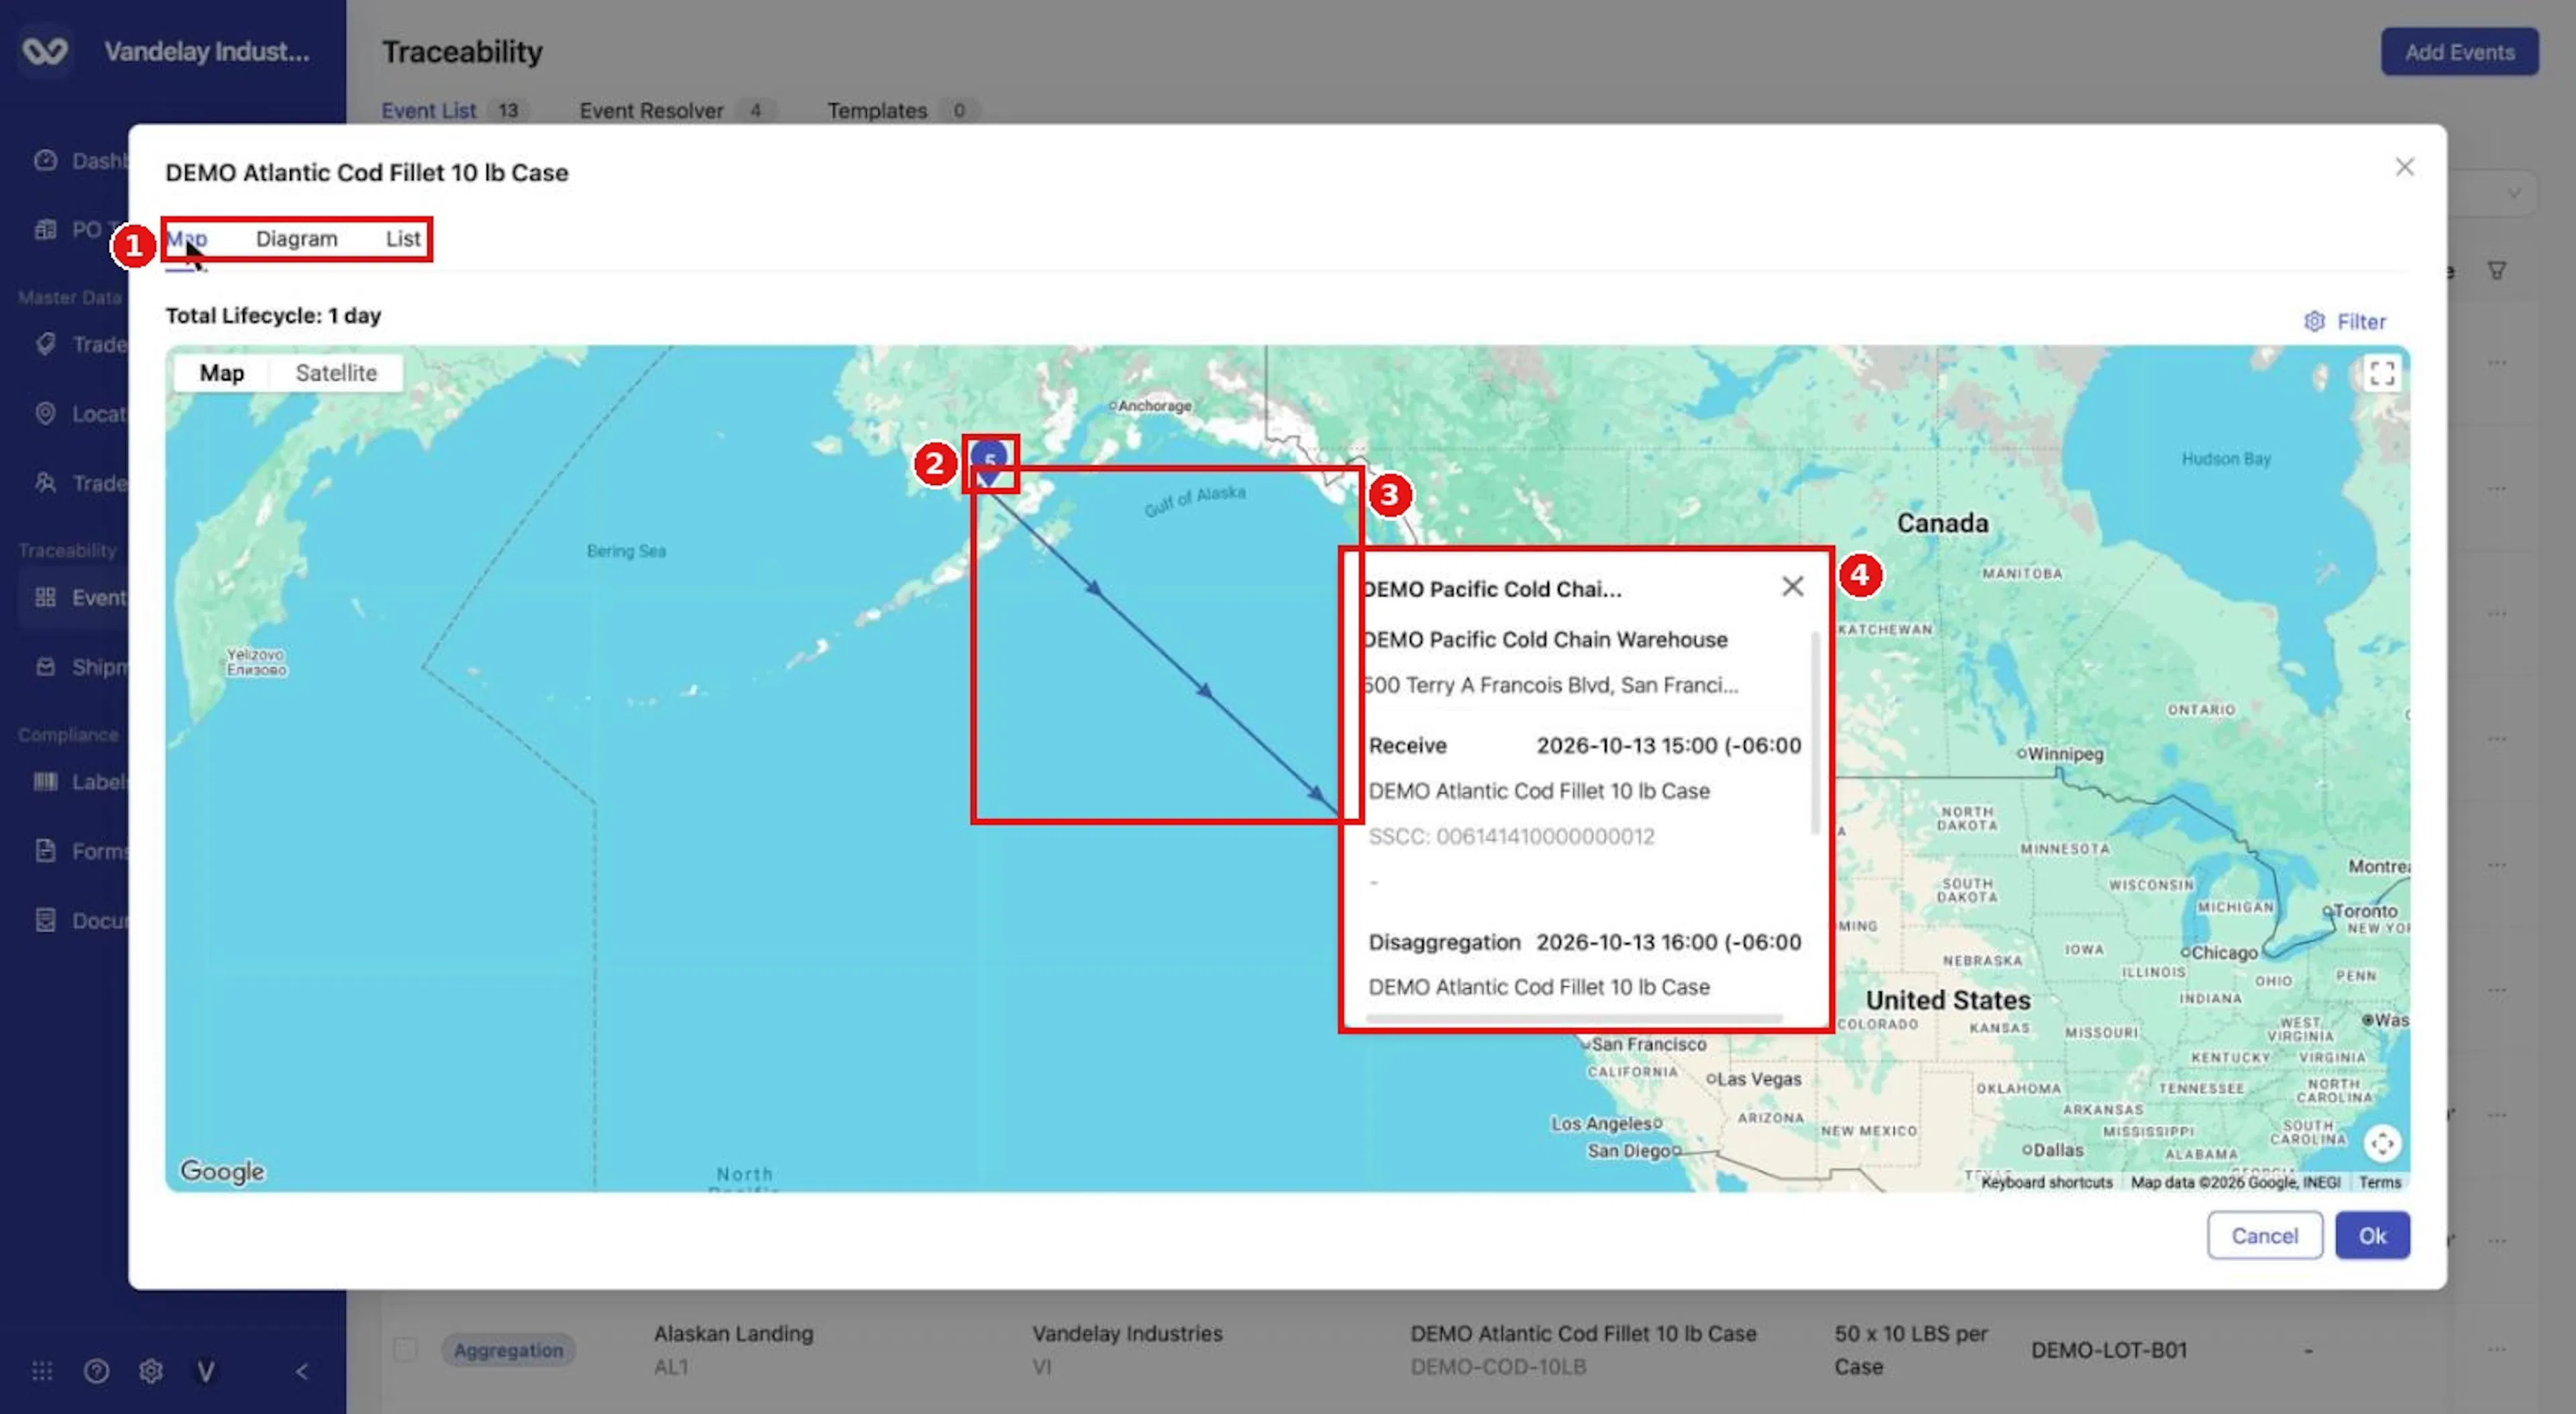This screenshot has width=2576, height=1414.
Task: Select the Map view type button
Action: click(x=222, y=373)
